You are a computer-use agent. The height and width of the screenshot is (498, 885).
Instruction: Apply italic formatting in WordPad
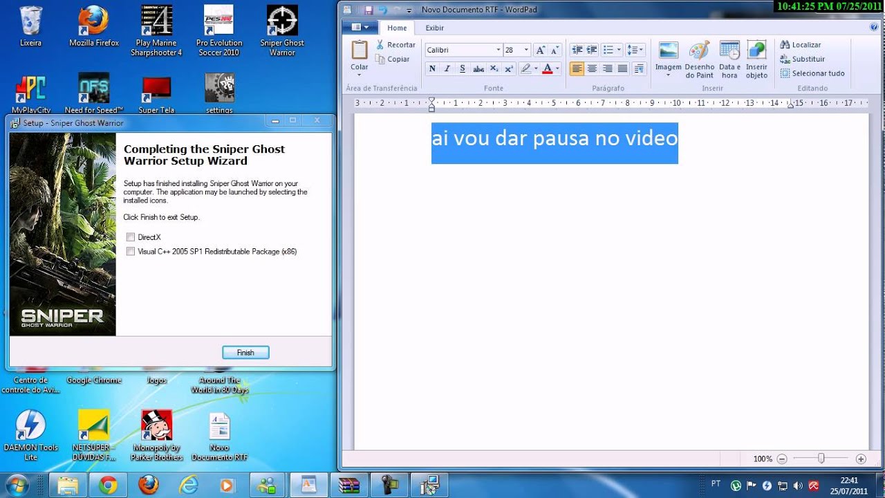447,68
